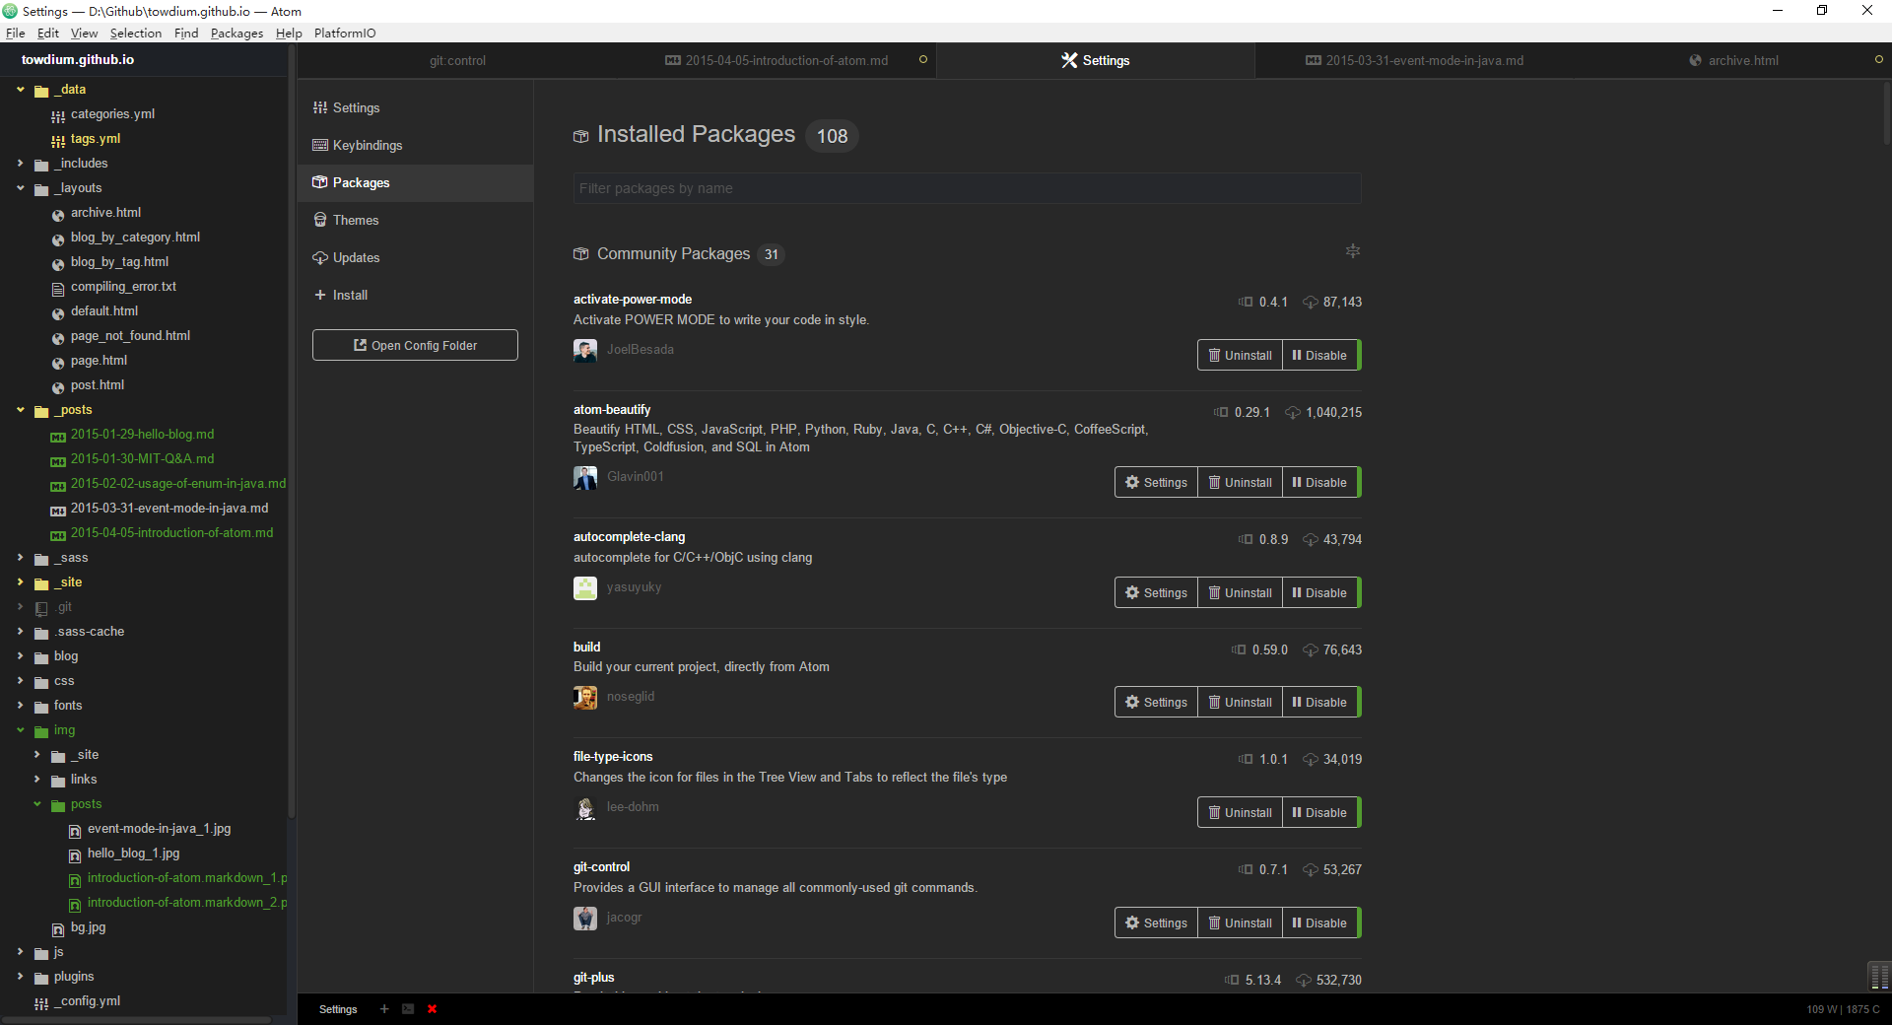Open Themes section
Viewport: 1892px width, 1025px height.
415,220
